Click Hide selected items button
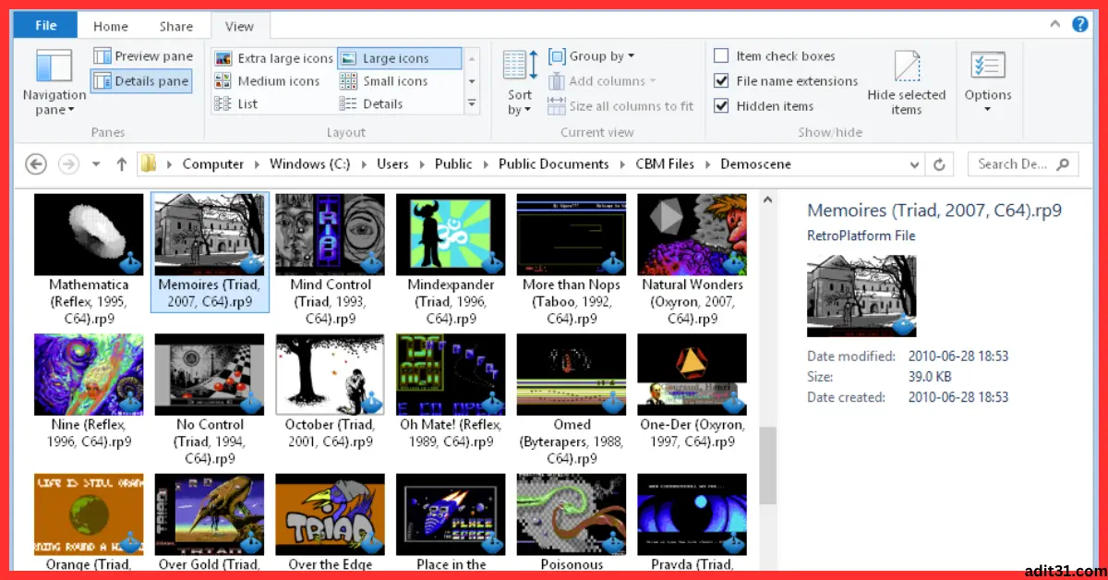The image size is (1108, 580). 906,82
